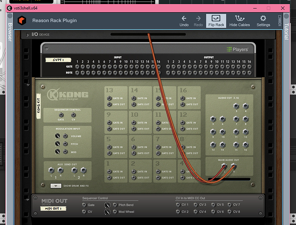
Task: Click the vsti3shell.x64 title bar icon
Action: 9,8
